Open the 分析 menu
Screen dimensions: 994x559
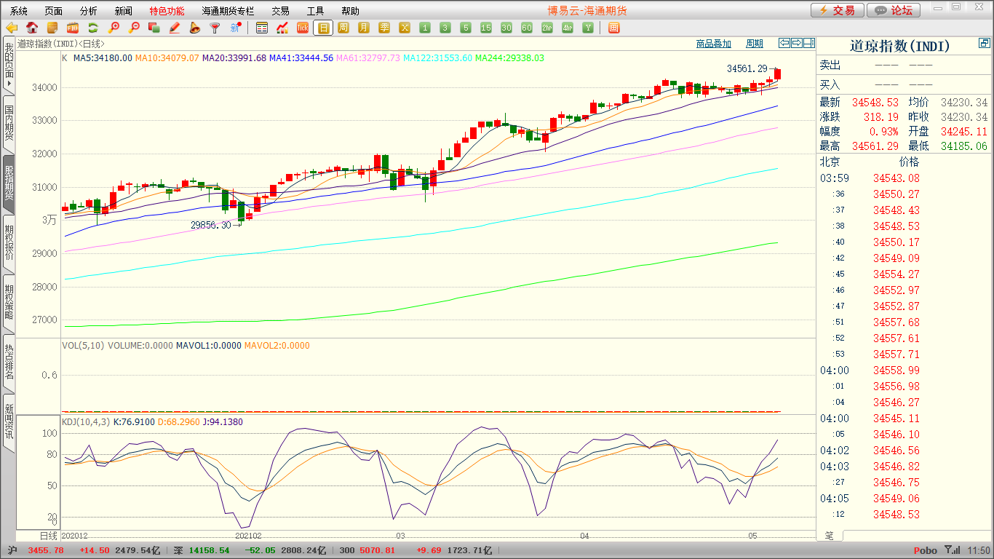pyautogui.click(x=89, y=11)
